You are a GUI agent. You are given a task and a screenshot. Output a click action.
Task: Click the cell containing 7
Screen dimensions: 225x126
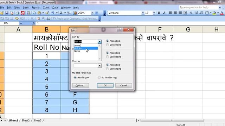point(47,102)
